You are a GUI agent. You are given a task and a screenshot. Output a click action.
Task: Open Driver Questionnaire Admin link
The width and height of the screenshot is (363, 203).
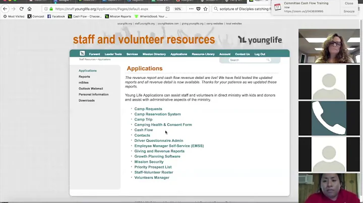coord(159,141)
